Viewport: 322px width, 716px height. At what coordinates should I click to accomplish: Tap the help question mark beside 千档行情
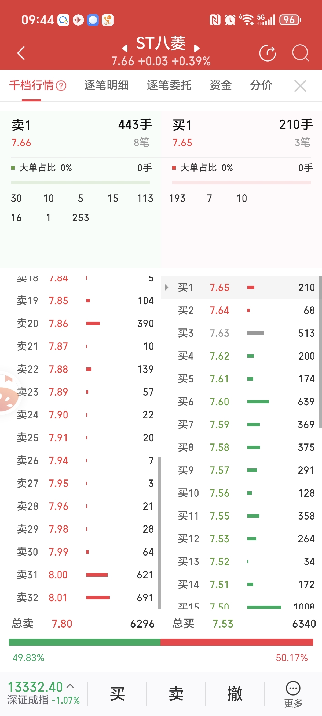coord(61,86)
